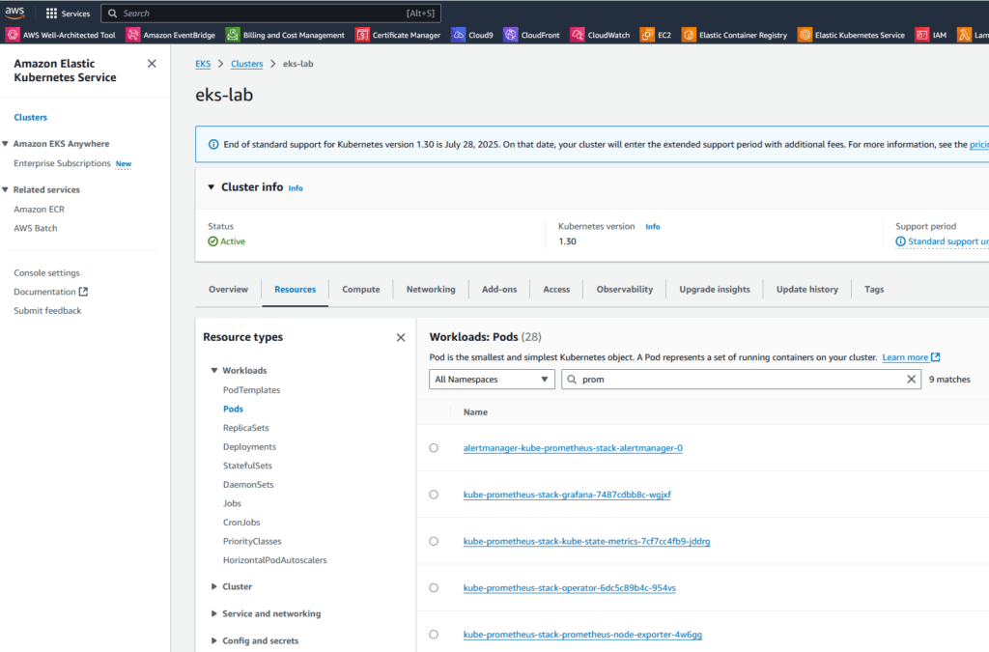Click the Elastic Container Registry icon
Image resolution: width=989 pixels, height=652 pixels.
tap(689, 35)
